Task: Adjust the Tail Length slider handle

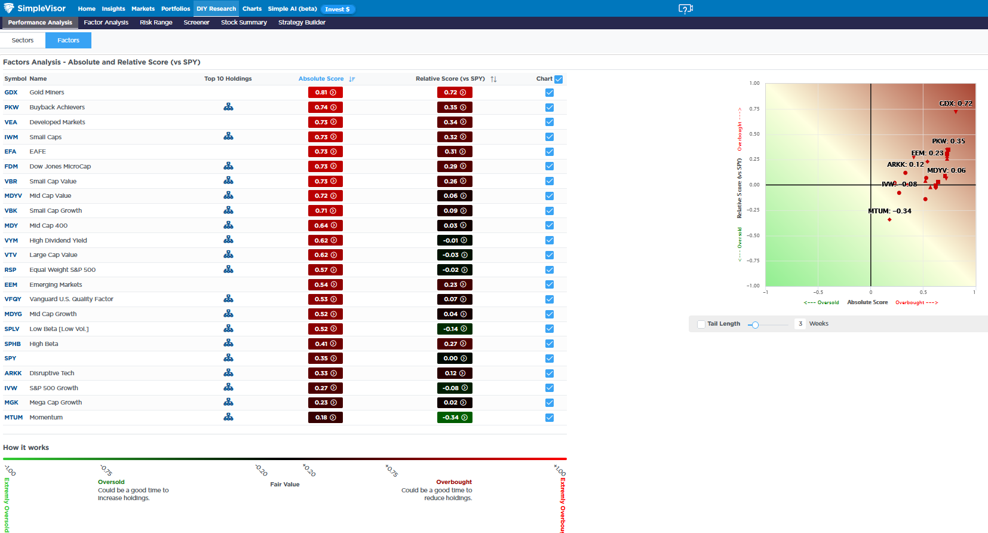Action: pos(755,324)
